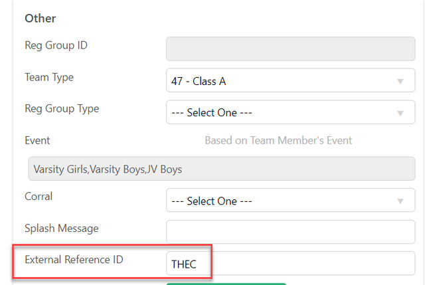Focus the Splash Message text box
This screenshot has width=425, height=285.
coord(291,232)
